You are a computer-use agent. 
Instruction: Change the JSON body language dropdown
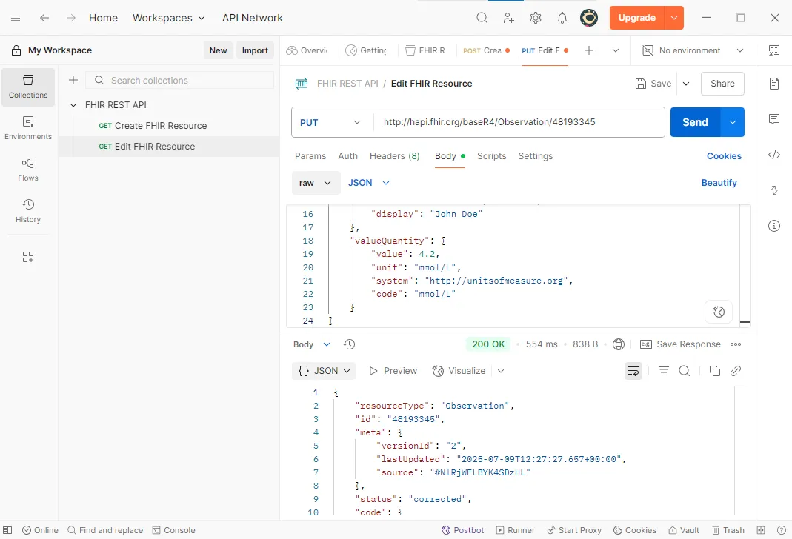369,183
